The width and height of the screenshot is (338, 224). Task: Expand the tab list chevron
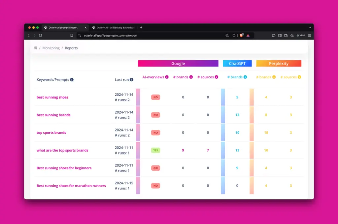(310, 28)
